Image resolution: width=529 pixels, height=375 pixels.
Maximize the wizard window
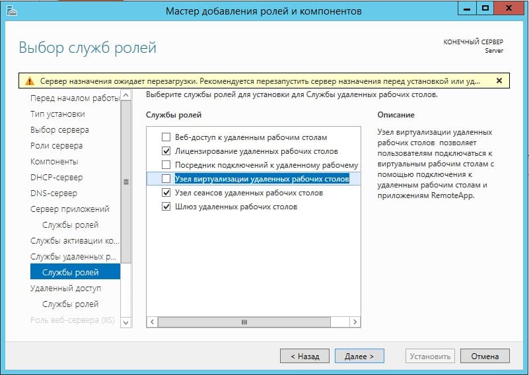[x=485, y=9]
